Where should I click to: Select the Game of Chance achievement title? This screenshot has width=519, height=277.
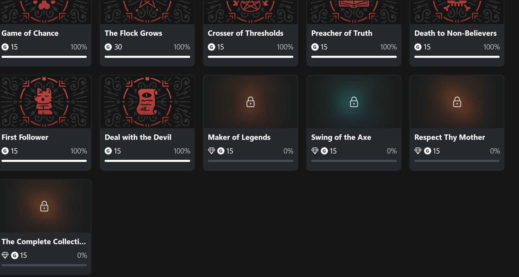pyautogui.click(x=30, y=33)
